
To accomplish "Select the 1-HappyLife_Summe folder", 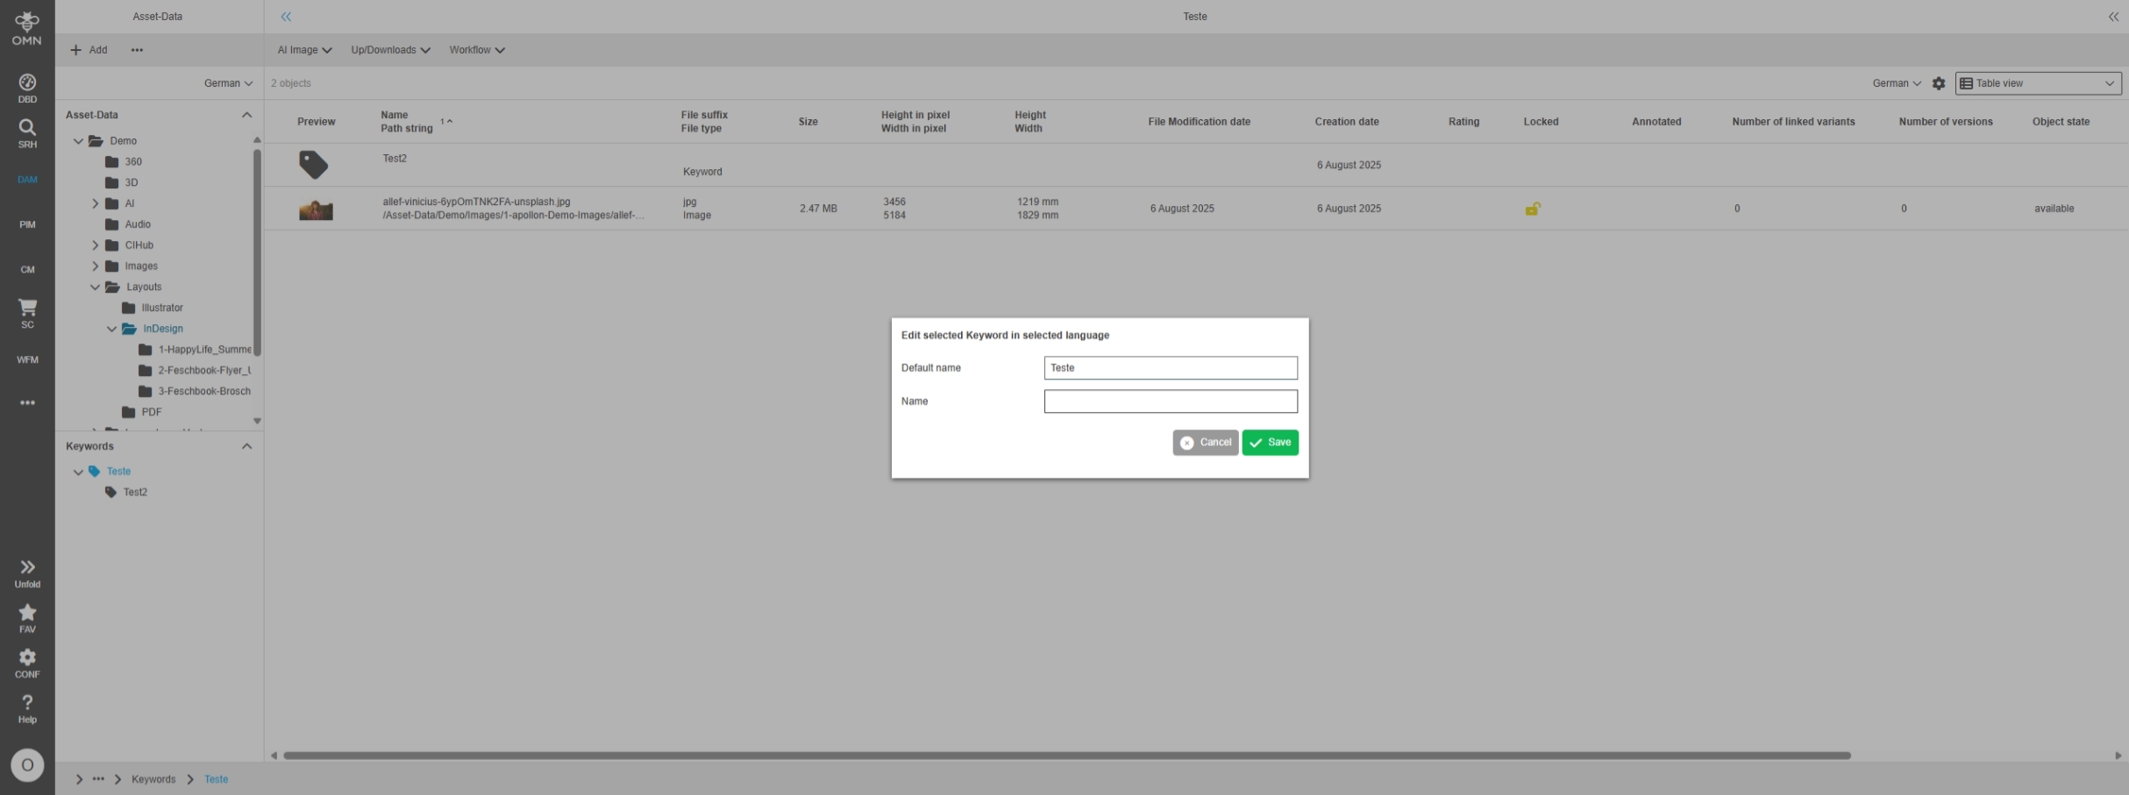I will 204,350.
